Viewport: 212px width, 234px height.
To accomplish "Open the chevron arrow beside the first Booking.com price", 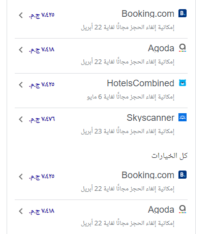I will [21, 15].
